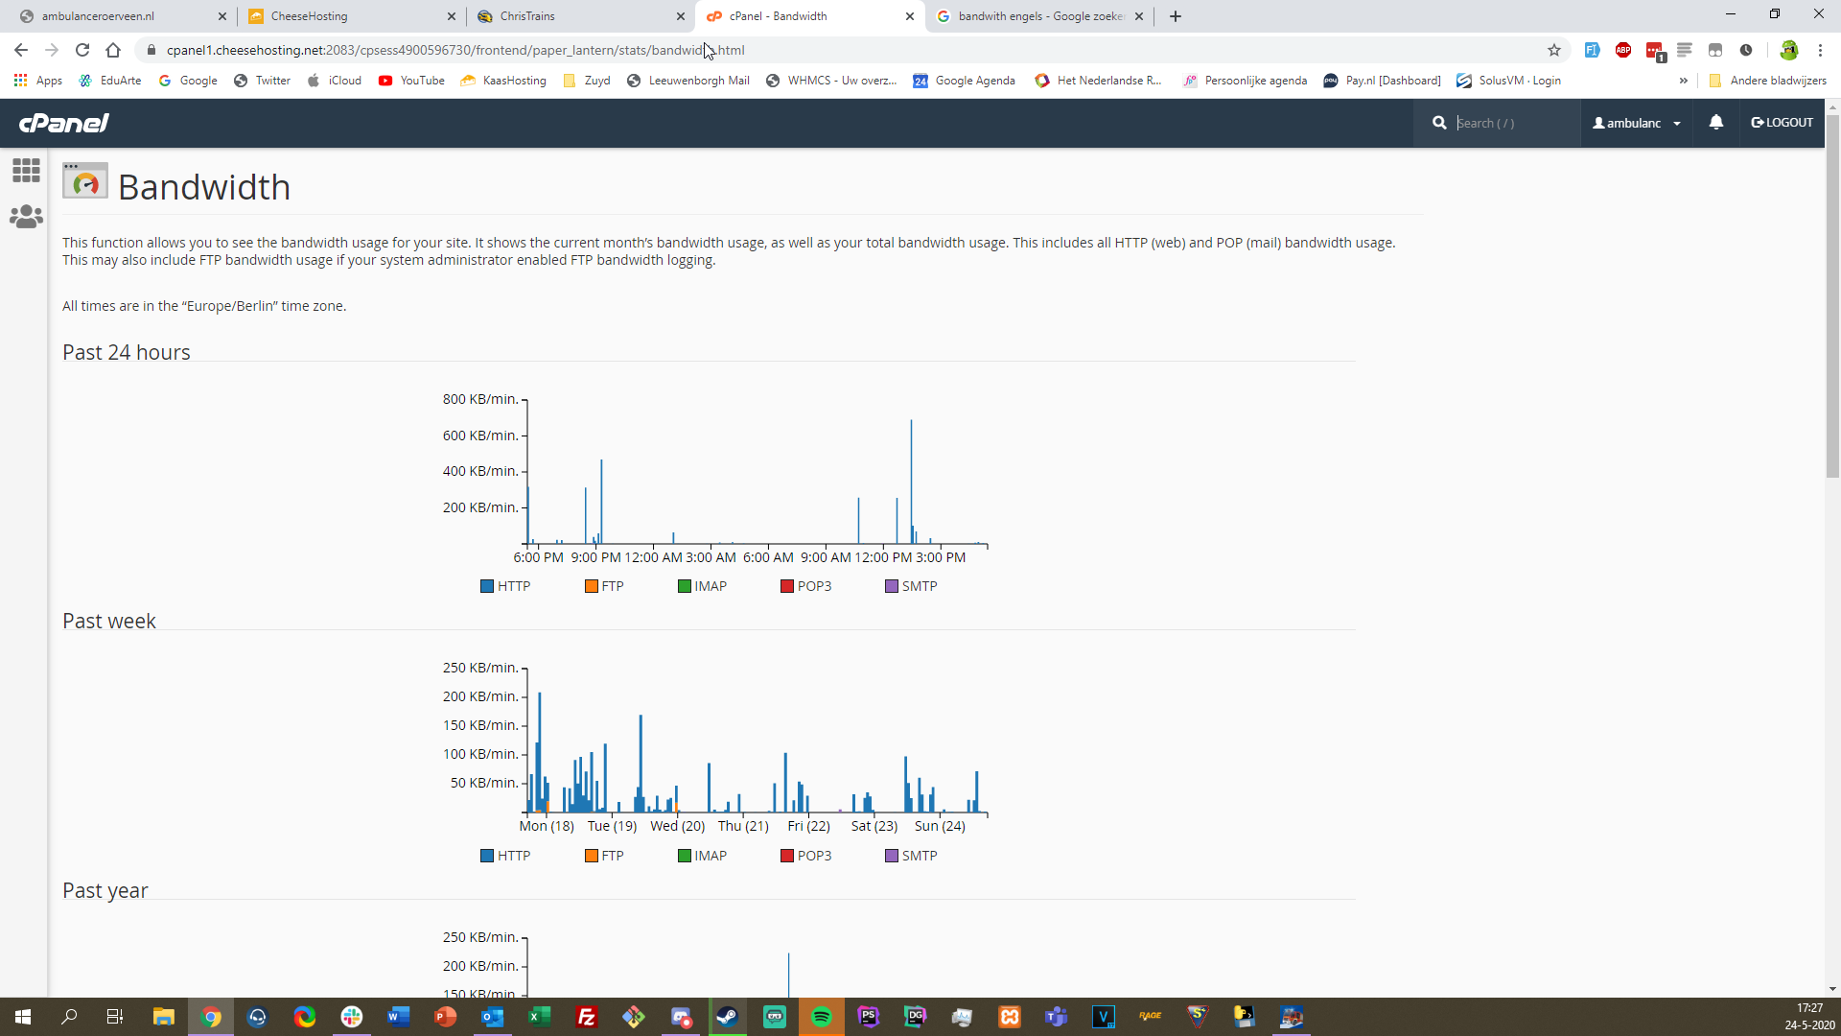The image size is (1841, 1036).
Task: Reload the page using browser refresh
Action: pyautogui.click(x=82, y=50)
